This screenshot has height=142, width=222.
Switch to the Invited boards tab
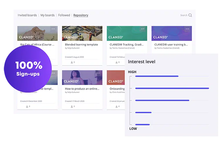pos(27,15)
